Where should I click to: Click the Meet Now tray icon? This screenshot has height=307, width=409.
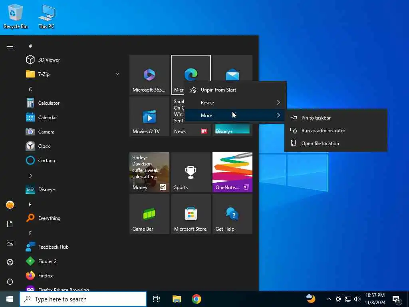pos(338,299)
